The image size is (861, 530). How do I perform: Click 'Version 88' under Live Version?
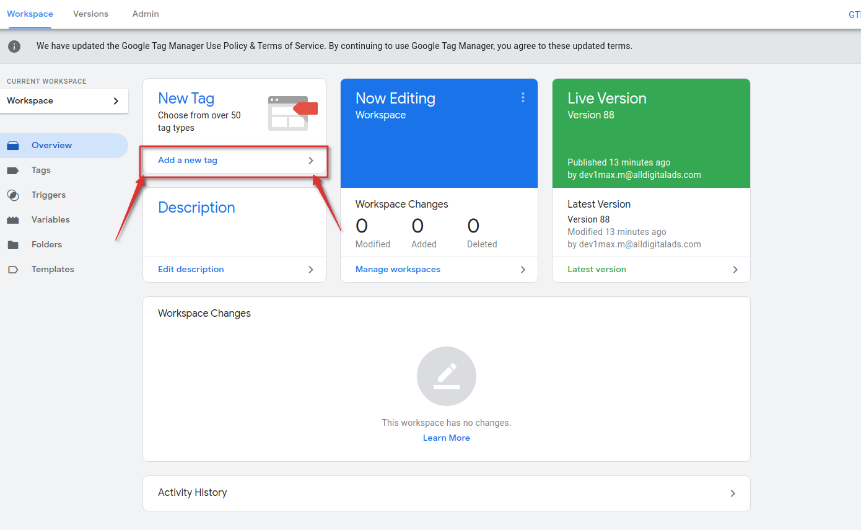coord(590,115)
